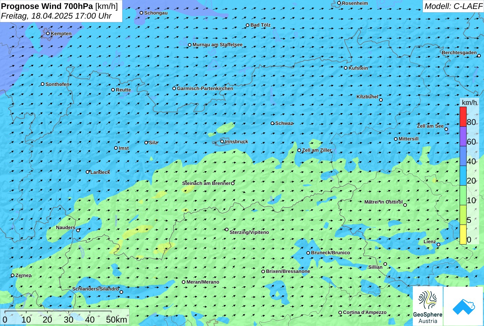
Task: Click the red color band for 80 km/h
Action: [463, 117]
